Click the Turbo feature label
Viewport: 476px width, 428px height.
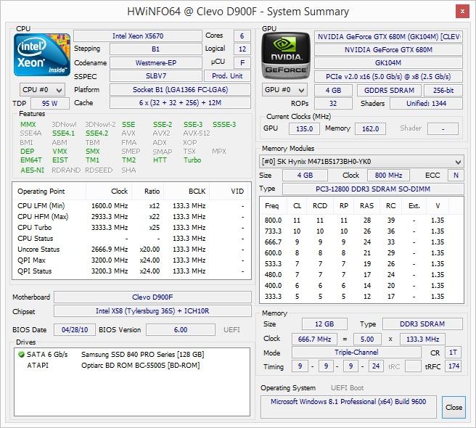pos(192,160)
